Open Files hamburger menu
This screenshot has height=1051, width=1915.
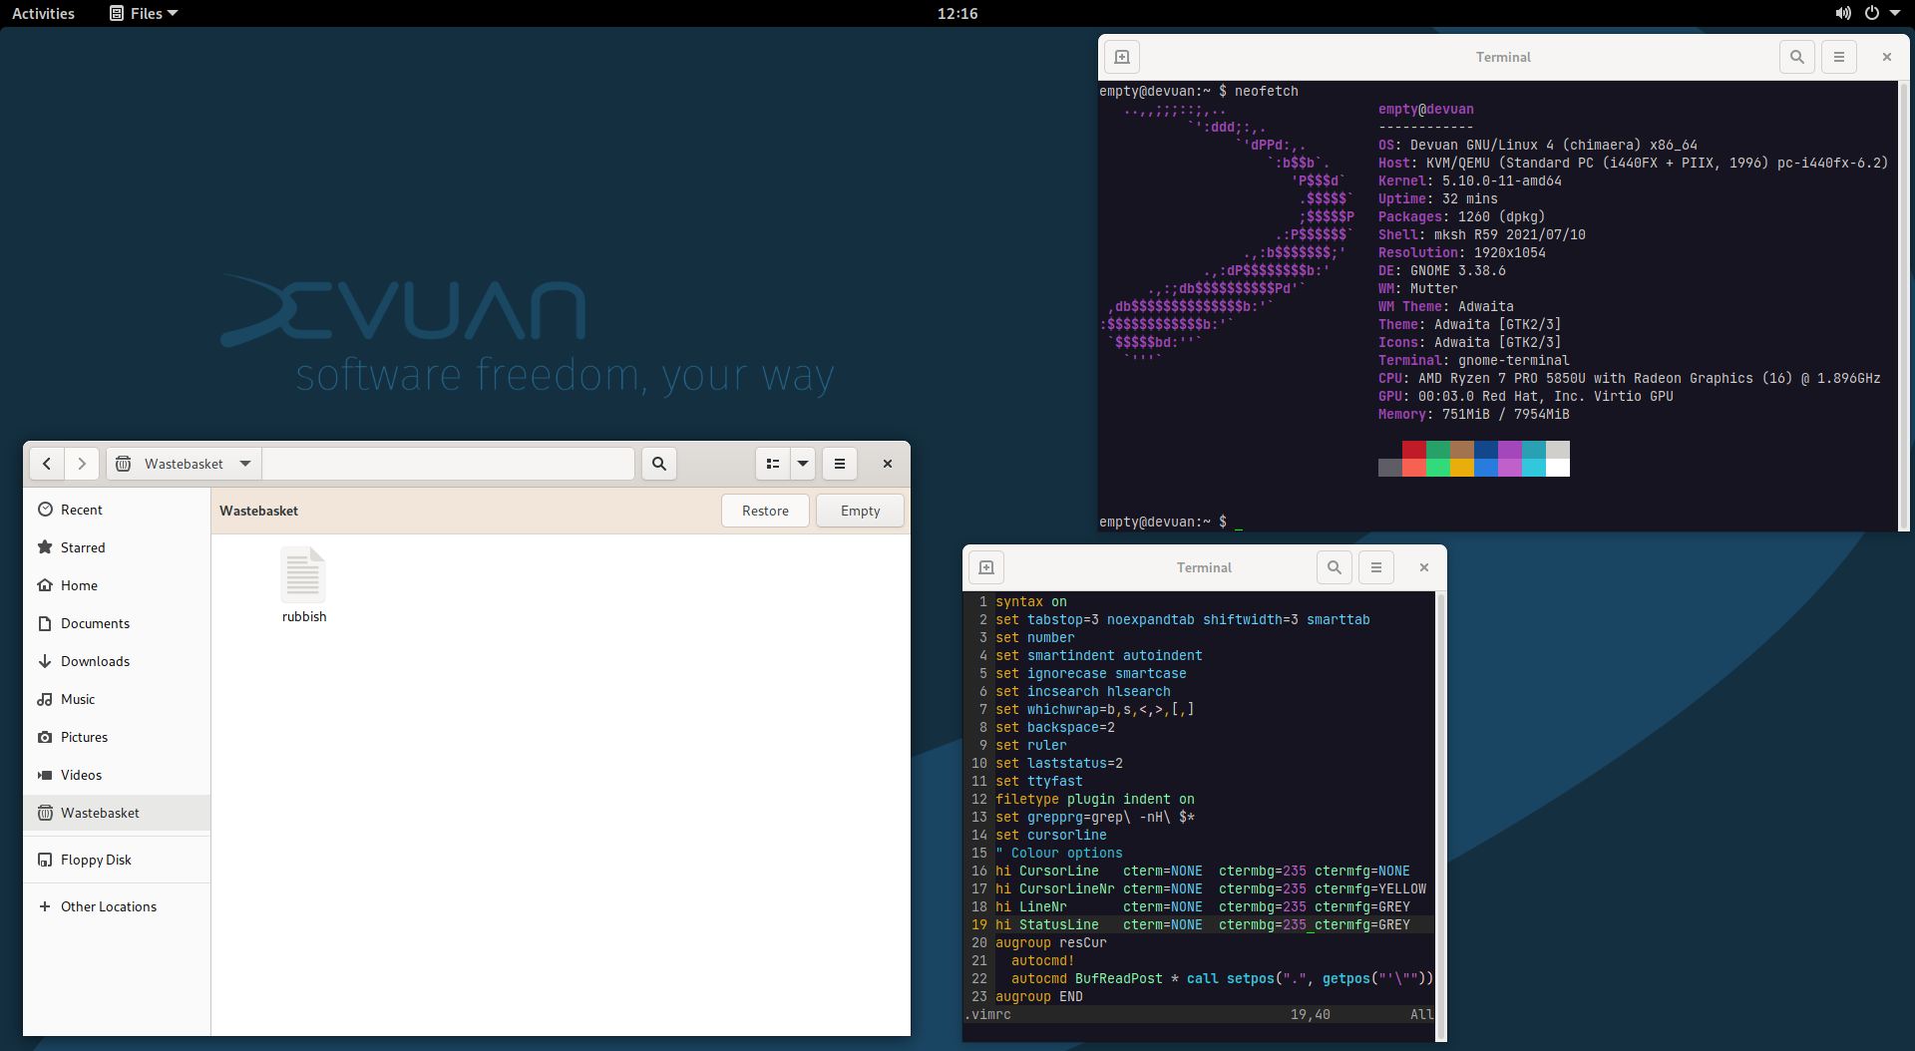pyautogui.click(x=840, y=464)
